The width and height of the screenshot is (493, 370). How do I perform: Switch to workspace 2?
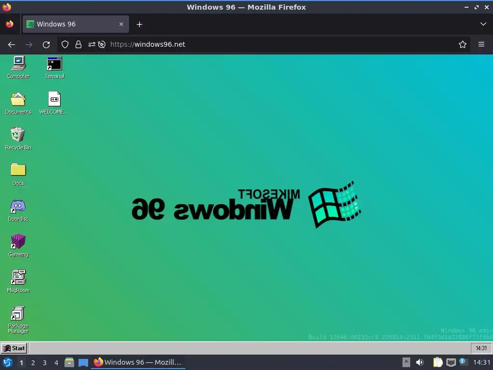33,363
